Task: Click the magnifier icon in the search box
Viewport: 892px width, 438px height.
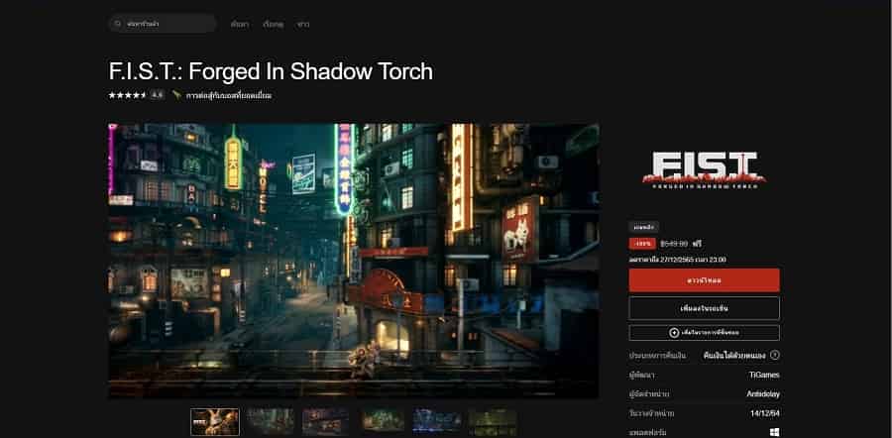Action: [x=118, y=24]
